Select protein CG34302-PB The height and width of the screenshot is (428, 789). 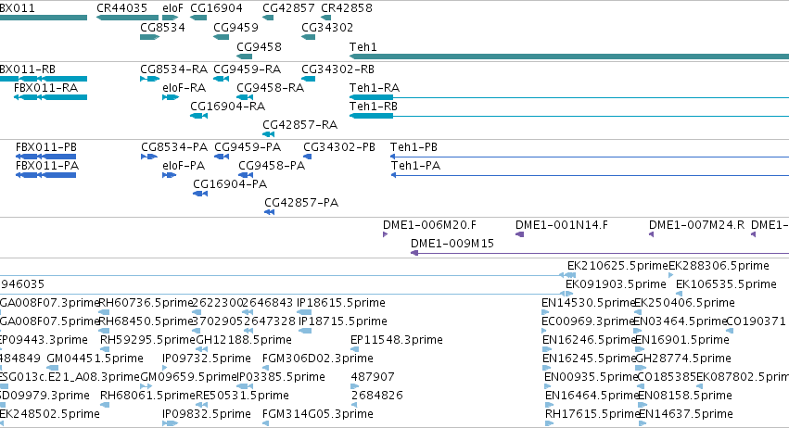tap(339, 147)
